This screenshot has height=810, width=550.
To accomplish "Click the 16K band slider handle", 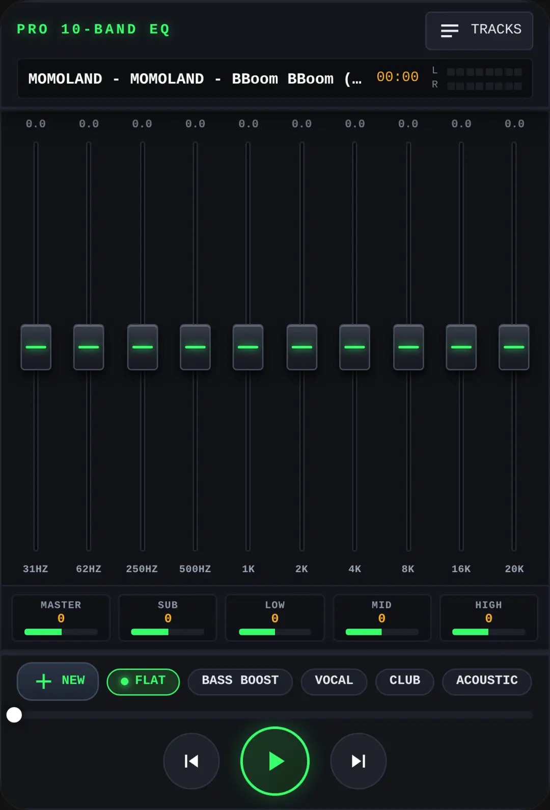I will click(461, 347).
